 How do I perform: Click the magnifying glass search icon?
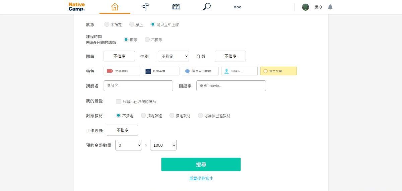tap(207, 7)
